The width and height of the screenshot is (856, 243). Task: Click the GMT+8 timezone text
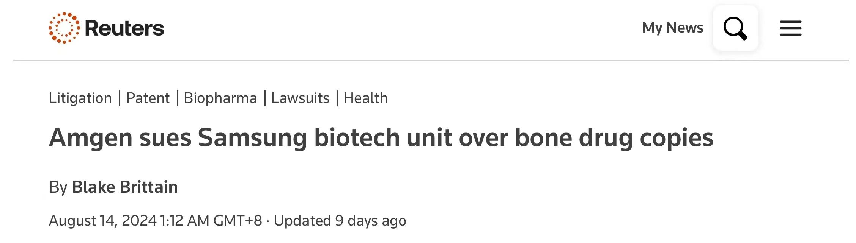tap(238, 221)
